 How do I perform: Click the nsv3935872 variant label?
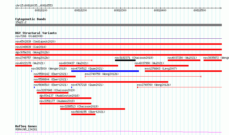(216, 58)
